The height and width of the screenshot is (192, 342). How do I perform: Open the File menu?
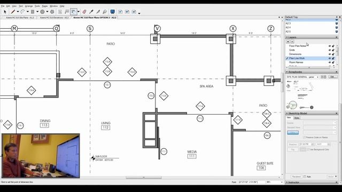[x=3, y=6]
